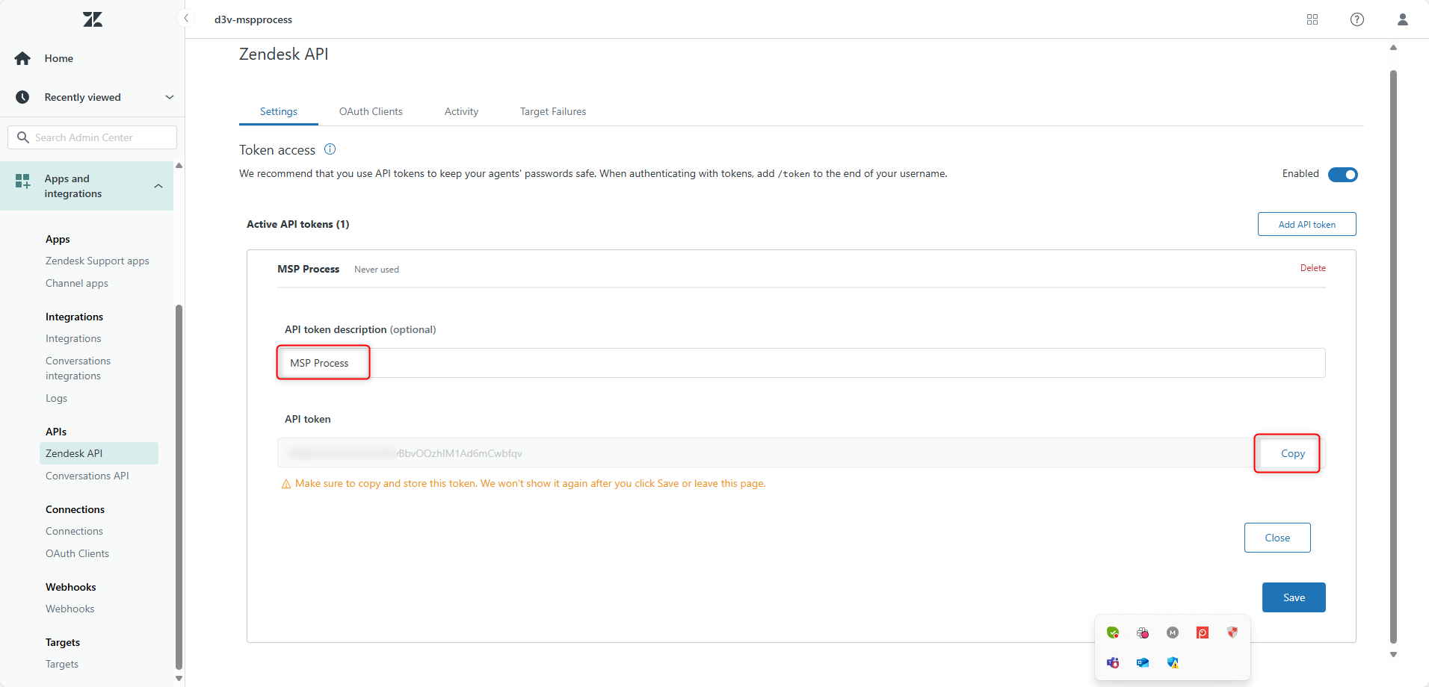Open Targets page link in sidebar
This screenshot has width=1429, height=687.
click(x=62, y=664)
